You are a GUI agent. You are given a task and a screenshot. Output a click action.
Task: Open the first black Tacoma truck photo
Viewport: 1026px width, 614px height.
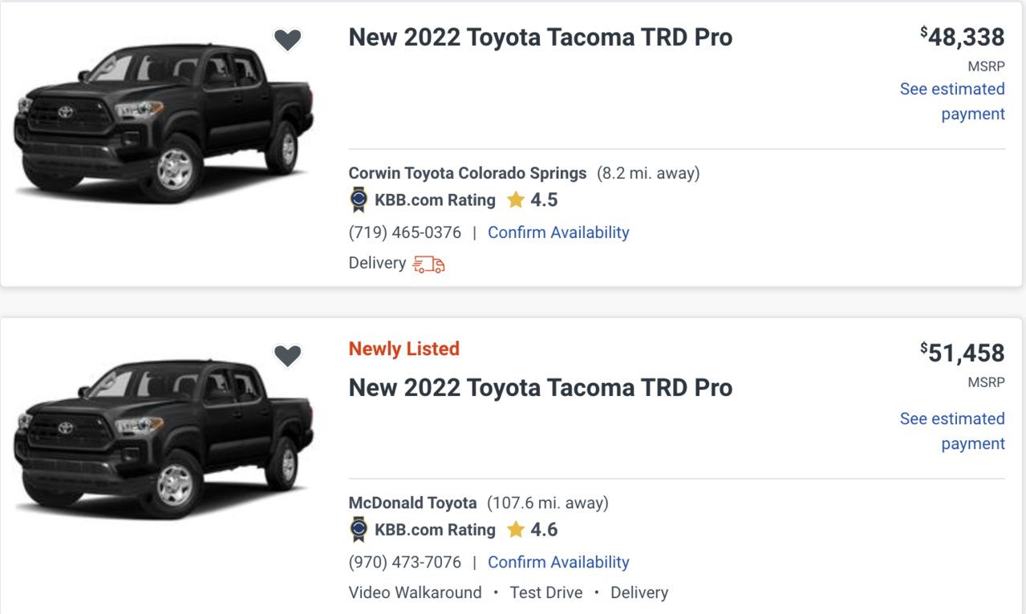click(x=164, y=123)
